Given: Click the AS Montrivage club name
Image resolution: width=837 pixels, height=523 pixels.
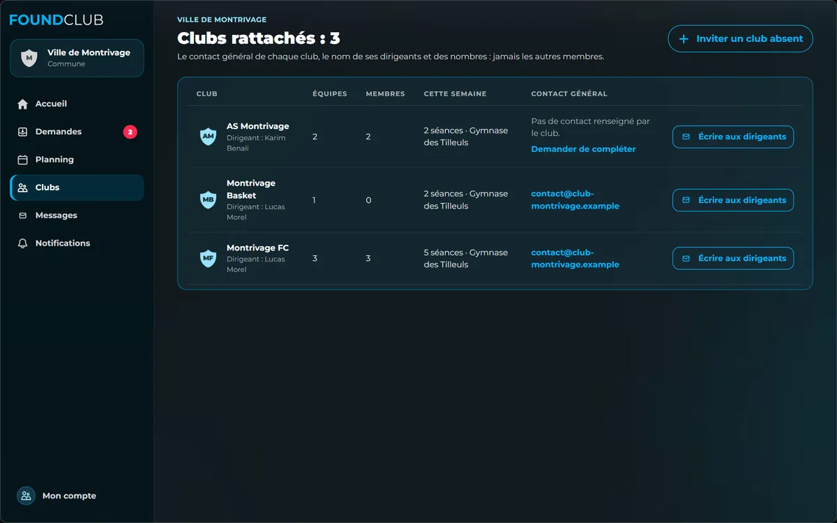Looking at the screenshot, I should pyautogui.click(x=257, y=126).
